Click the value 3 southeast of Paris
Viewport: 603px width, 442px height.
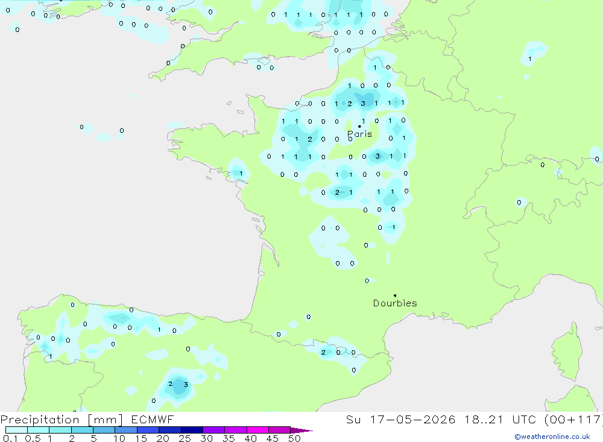click(377, 156)
